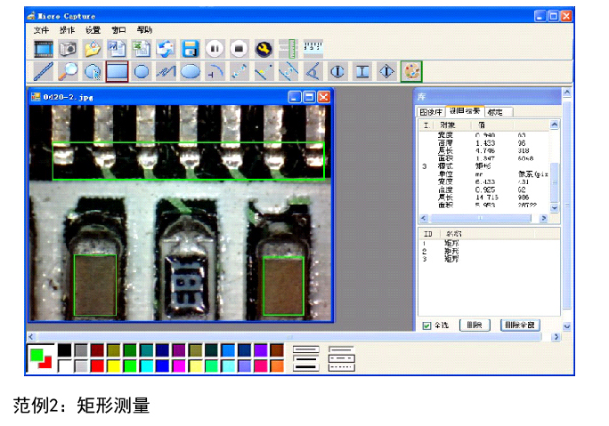Viewport: 609px width, 426px height.
Task: Click side panel scroll down arrow
Action: pos(566,326)
